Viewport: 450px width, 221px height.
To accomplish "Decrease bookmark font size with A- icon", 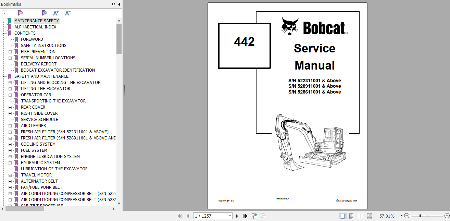I will click(x=67, y=13).
